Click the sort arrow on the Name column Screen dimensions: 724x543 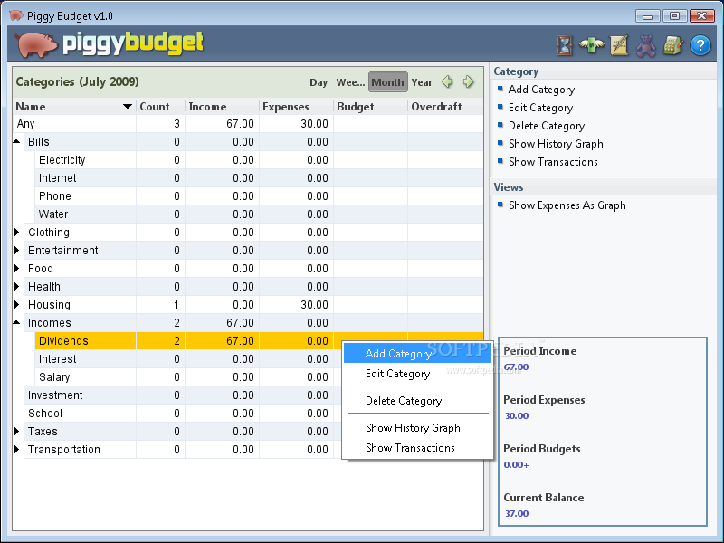pyautogui.click(x=128, y=107)
